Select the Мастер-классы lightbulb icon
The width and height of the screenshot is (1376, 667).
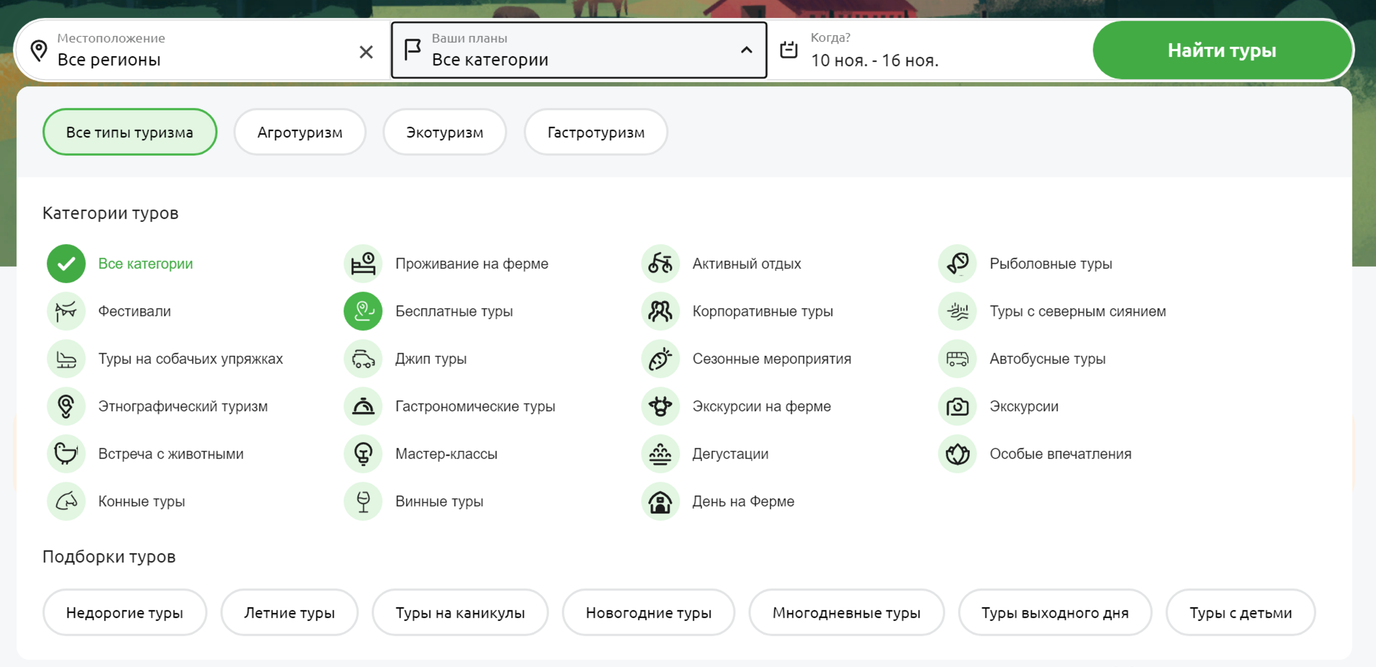[x=363, y=453]
